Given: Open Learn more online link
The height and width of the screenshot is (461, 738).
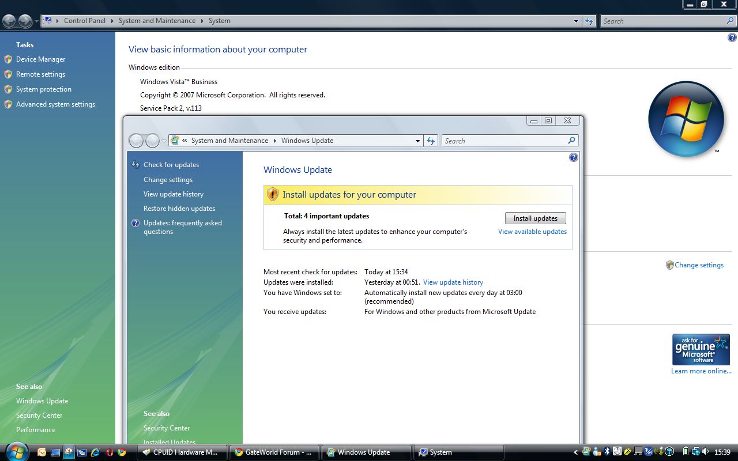Looking at the screenshot, I should (x=701, y=371).
